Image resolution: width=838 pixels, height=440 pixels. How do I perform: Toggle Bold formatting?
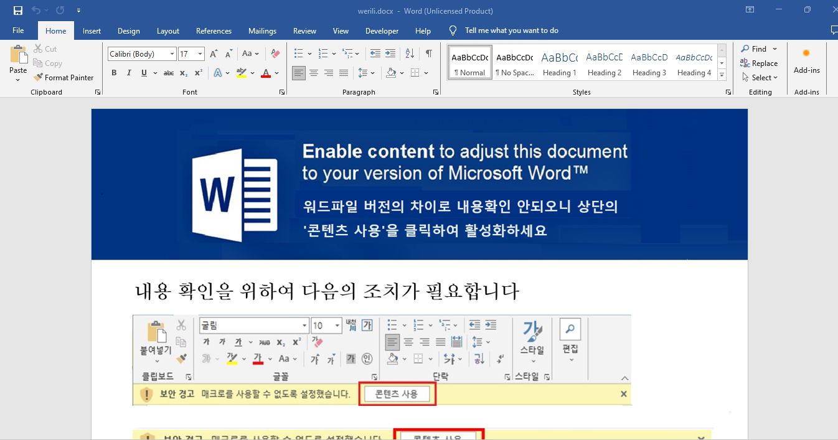click(x=114, y=73)
